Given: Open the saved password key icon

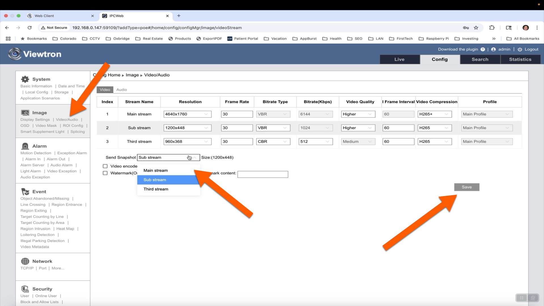Looking at the screenshot, I should (x=466, y=27).
